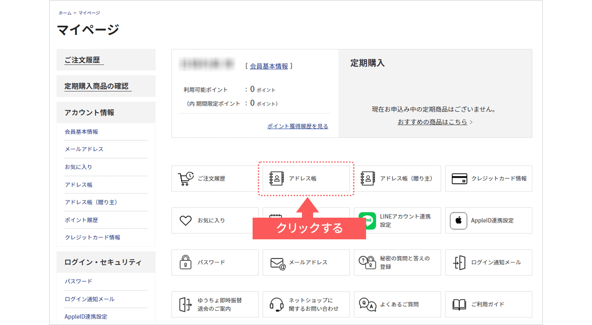Open 定期購入商品の確認 in the sidebar
The image size is (592, 325).
tap(96, 86)
